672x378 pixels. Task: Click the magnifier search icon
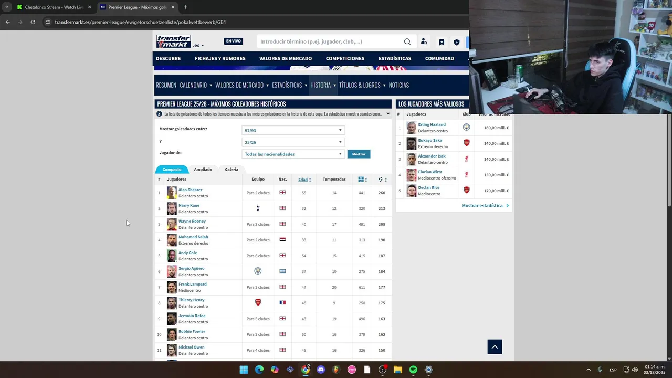407,42
